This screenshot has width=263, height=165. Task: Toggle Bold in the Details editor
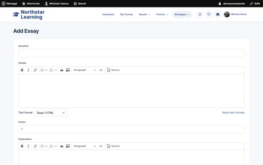click(22, 70)
